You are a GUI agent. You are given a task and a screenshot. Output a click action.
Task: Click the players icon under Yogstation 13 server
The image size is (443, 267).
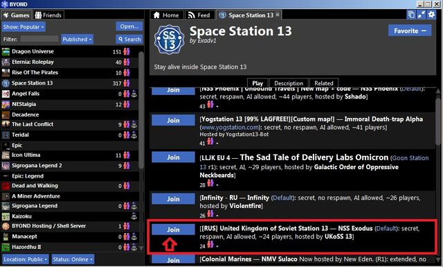tap(210, 141)
